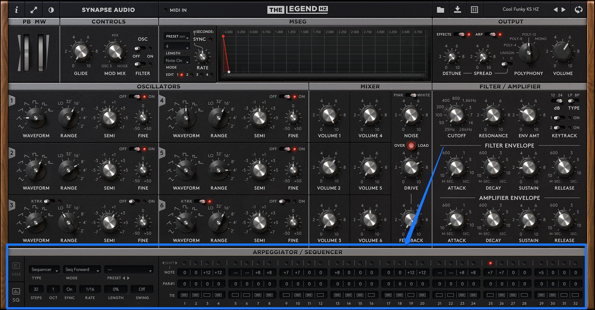Open the preset list panel icon
This screenshot has height=310, width=595.
475,10
